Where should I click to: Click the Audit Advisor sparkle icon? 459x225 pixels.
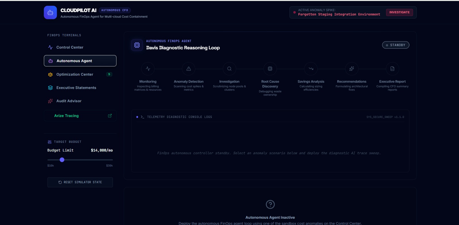click(50, 101)
